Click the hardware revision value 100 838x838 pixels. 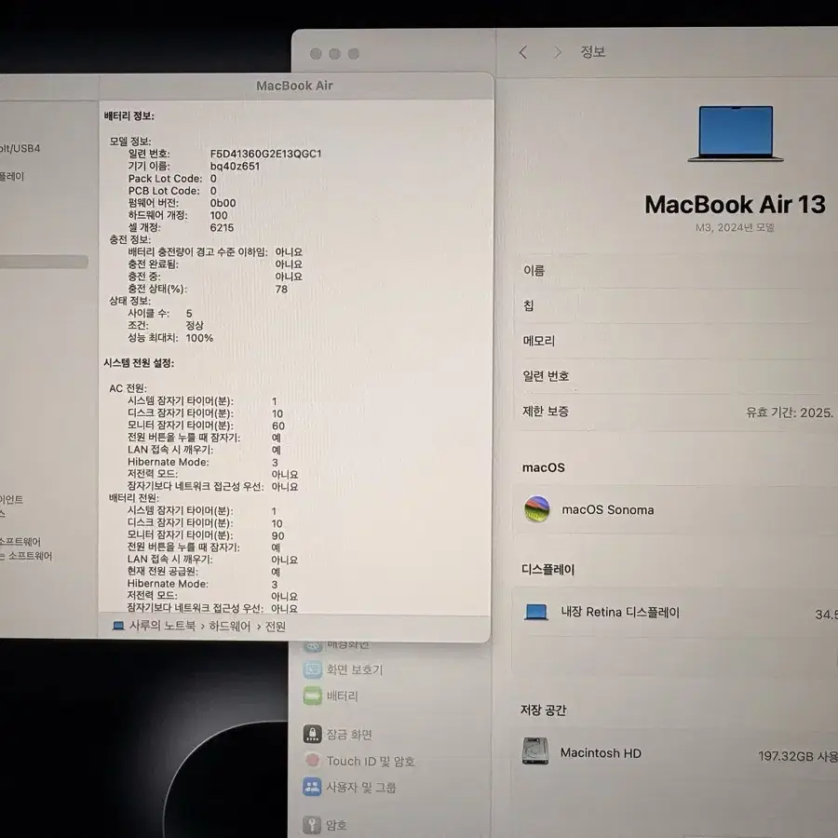tap(219, 215)
